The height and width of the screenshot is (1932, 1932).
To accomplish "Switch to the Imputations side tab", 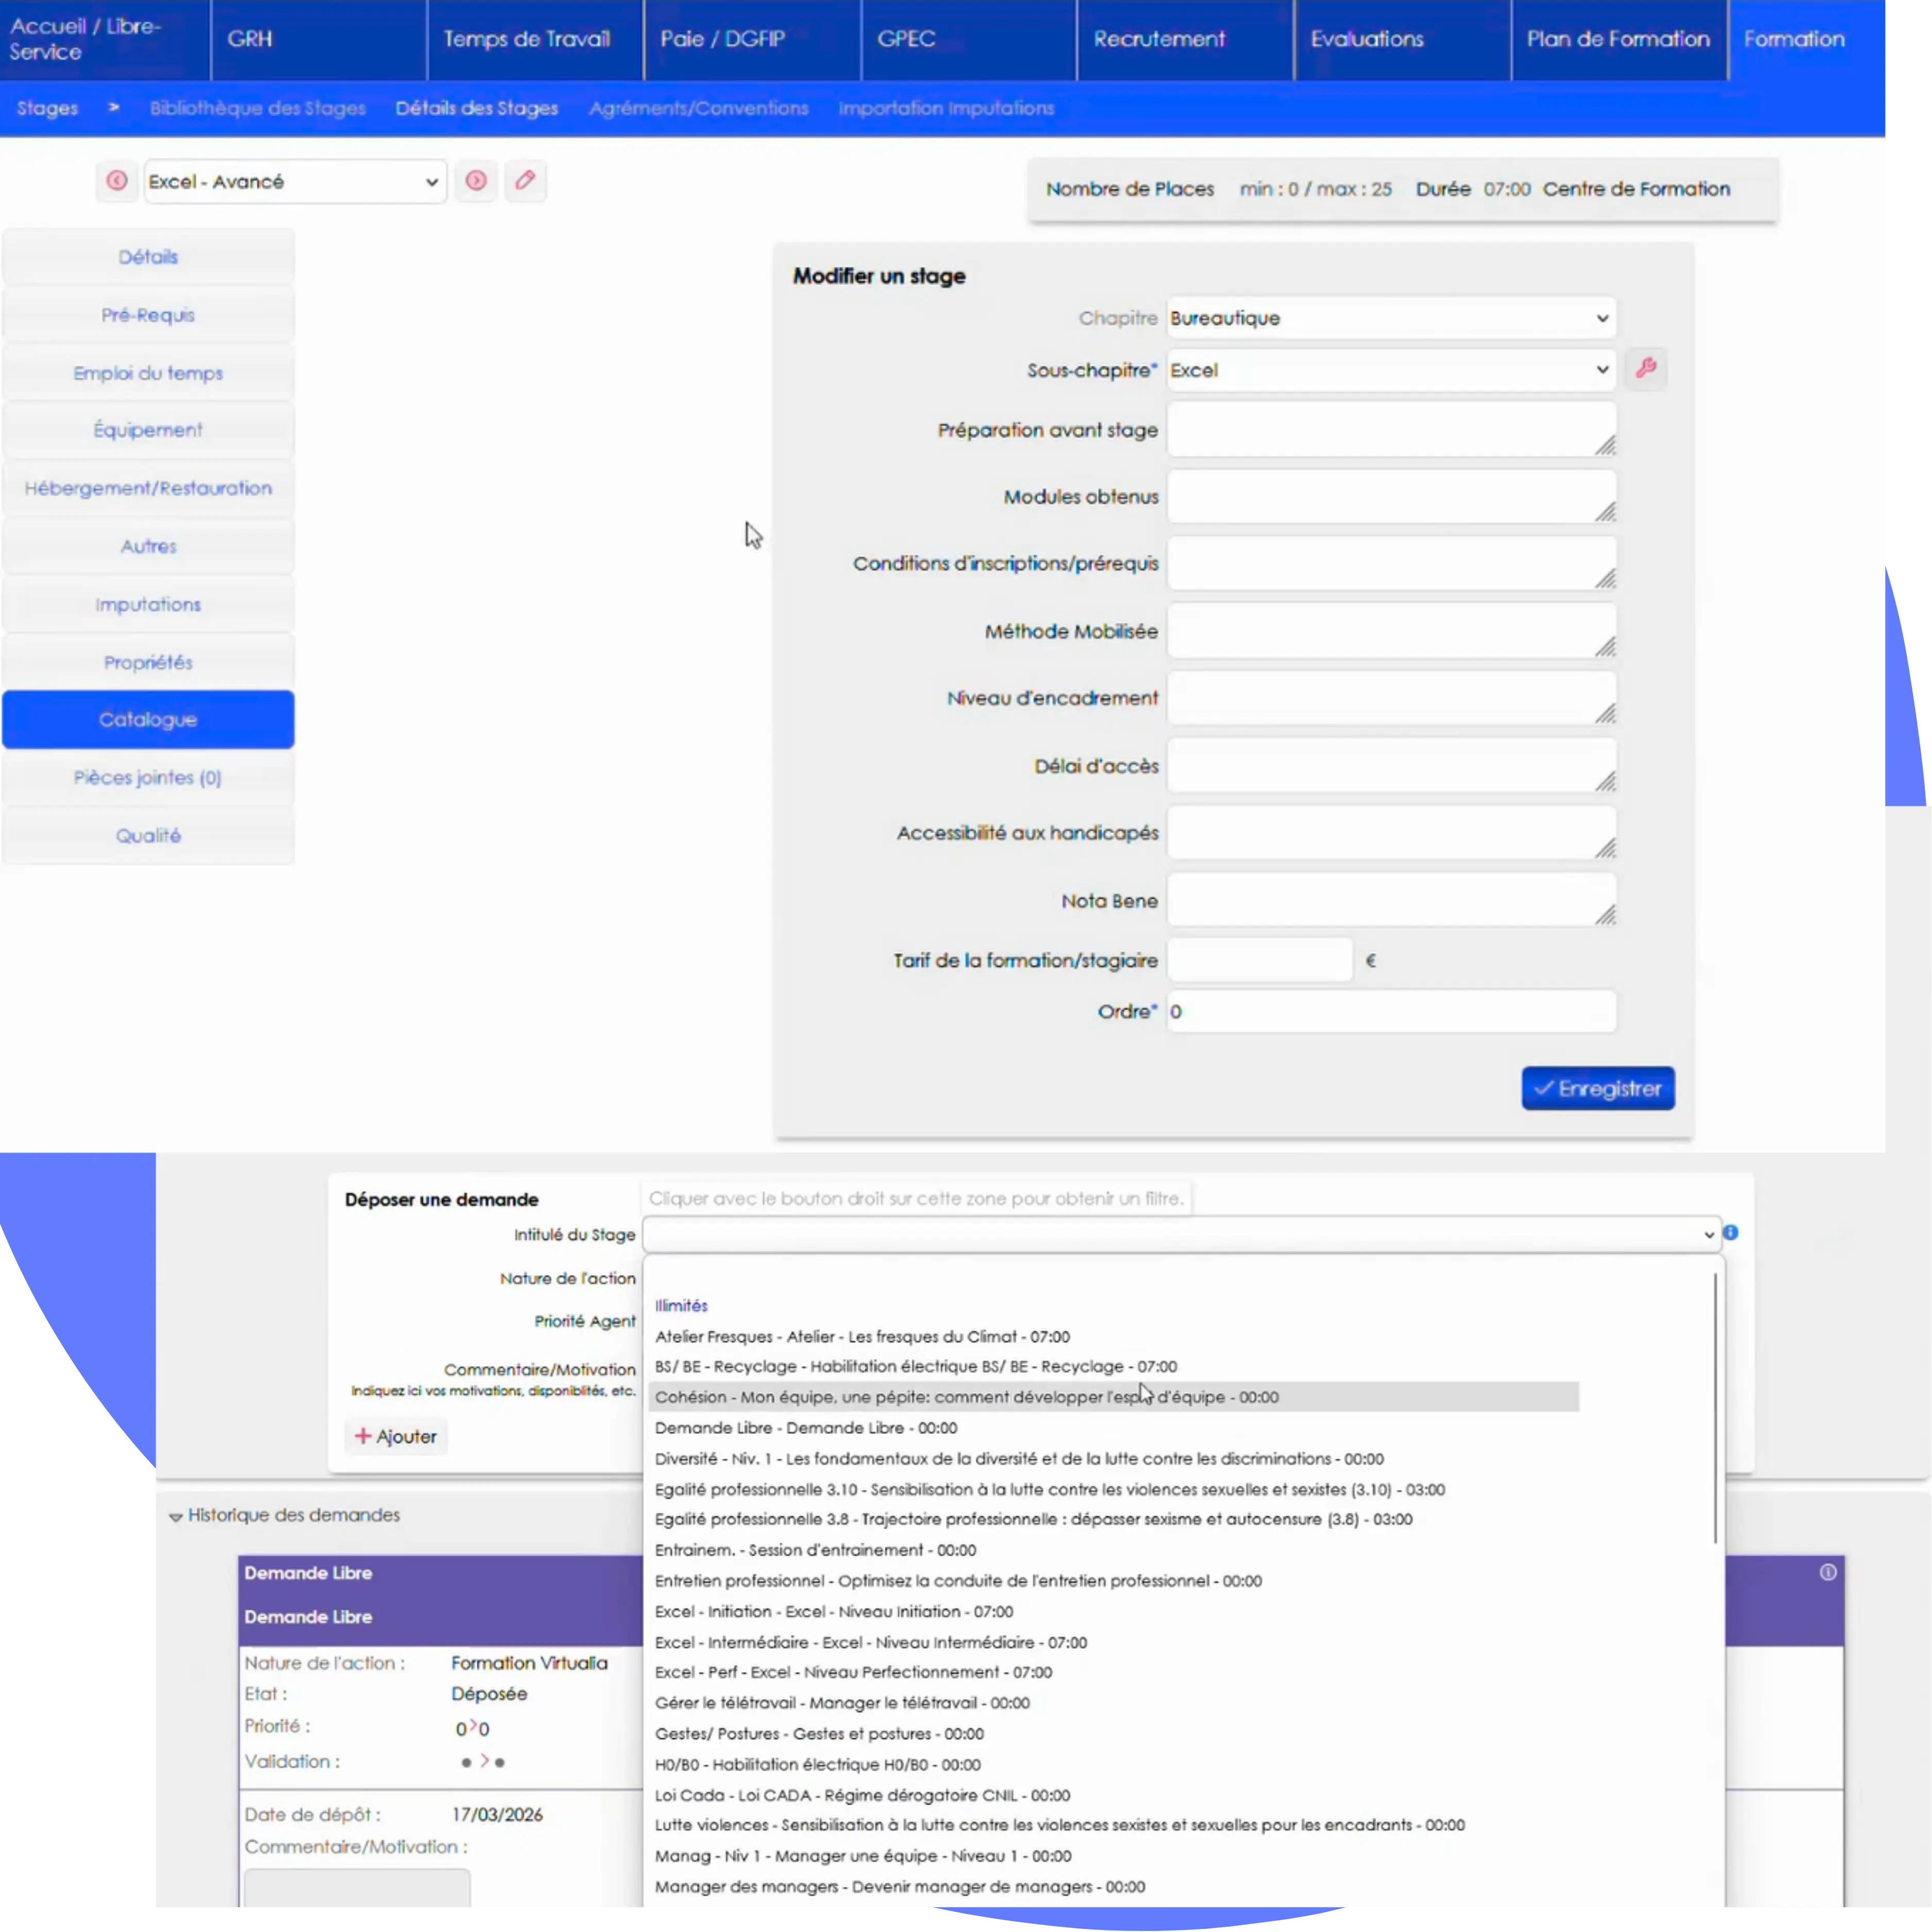I will pyautogui.click(x=148, y=604).
